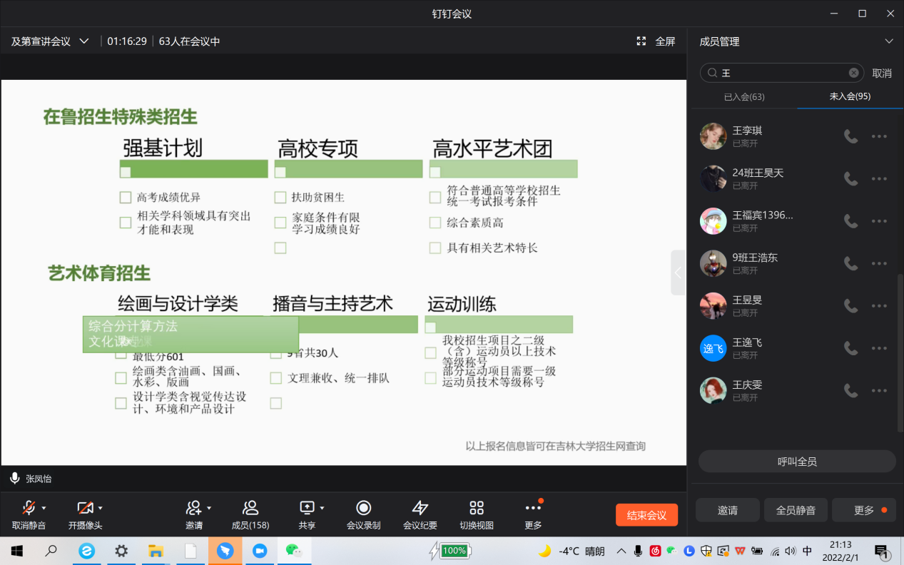This screenshot has width=904, height=565.
Task: Switch view layout (切换视图)
Action: pyautogui.click(x=477, y=508)
